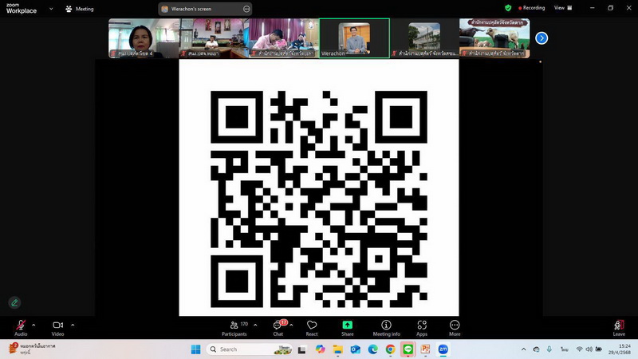Click the Recording indicator
This screenshot has width=638, height=359.
coord(531,8)
